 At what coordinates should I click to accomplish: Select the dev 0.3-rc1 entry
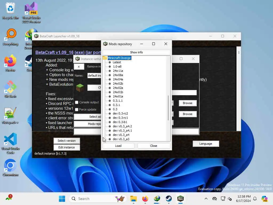(x=120, y=118)
